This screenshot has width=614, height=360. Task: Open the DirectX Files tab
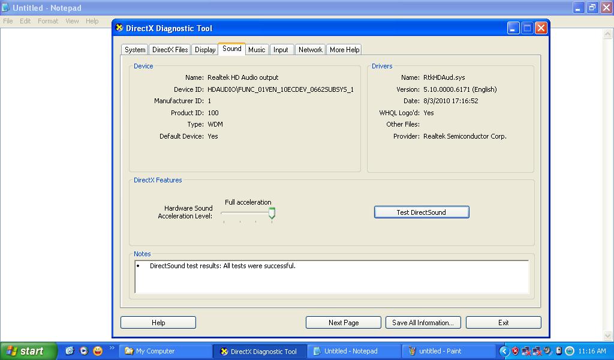(170, 50)
